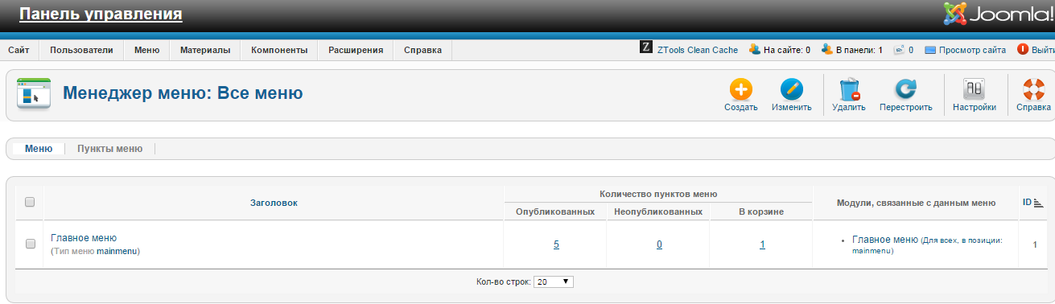Screen dimensions: 1055x304
Task: Click the Изменить (Edit) pencil icon
Action: (791, 89)
